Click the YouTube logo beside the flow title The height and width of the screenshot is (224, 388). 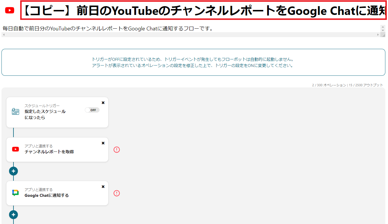(10, 10)
